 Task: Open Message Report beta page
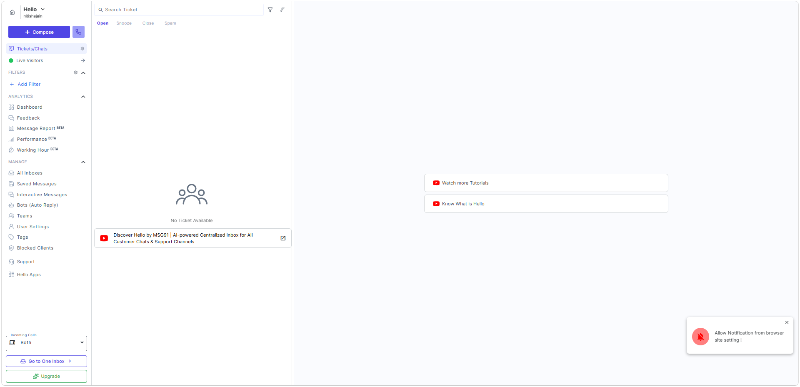[36, 128]
